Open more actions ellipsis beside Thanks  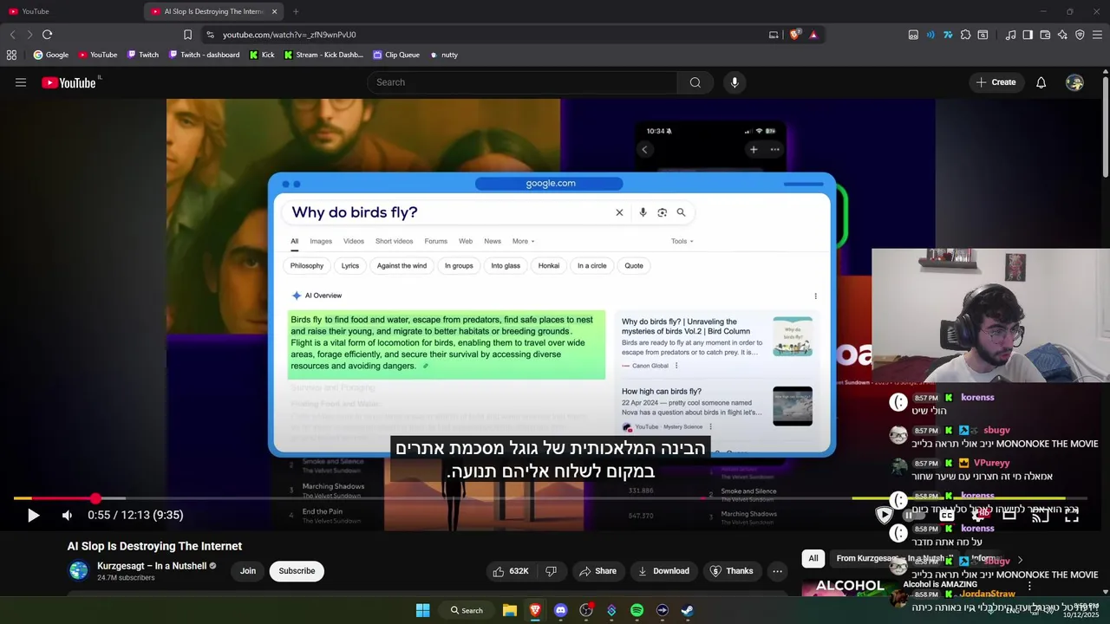777,571
